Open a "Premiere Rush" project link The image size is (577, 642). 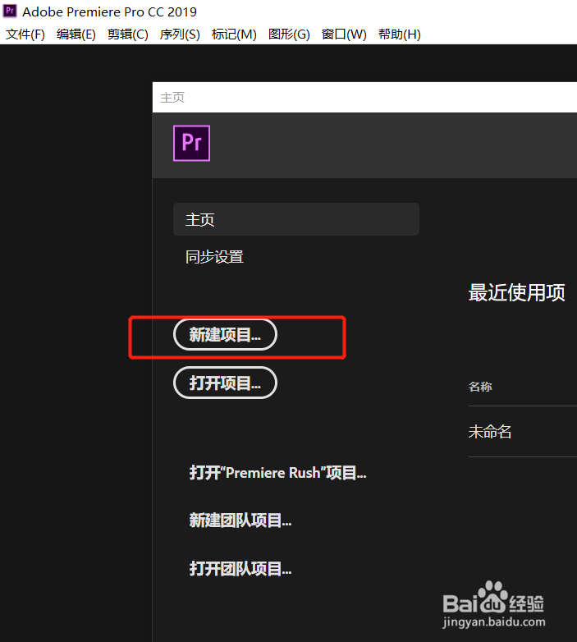coord(278,473)
